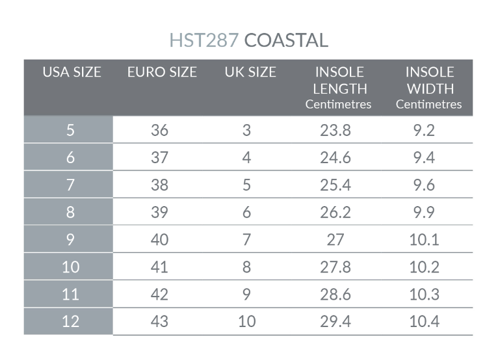Click insole width 10.4 value
Screen dimensions: 485x342
(x=425, y=321)
